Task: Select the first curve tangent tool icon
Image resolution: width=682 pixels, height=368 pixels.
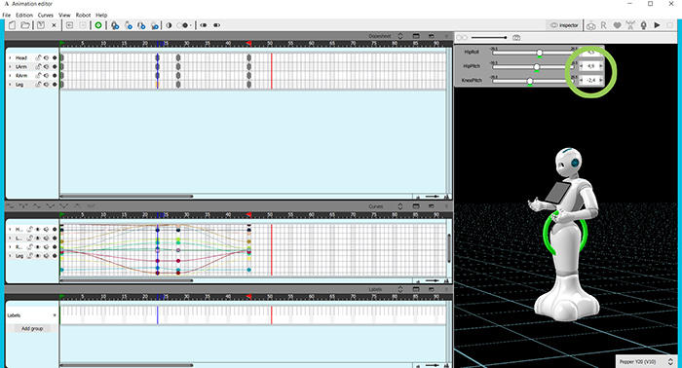Action: click(x=10, y=206)
